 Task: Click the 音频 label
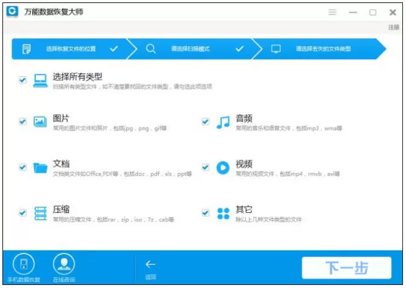tap(244, 118)
